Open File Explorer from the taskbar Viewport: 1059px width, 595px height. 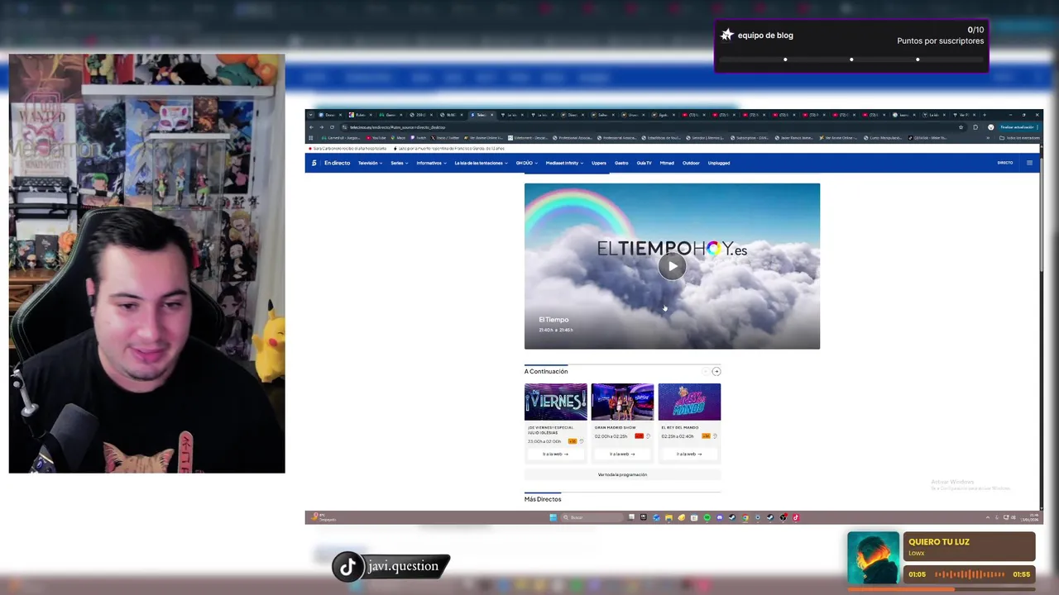pyautogui.click(x=669, y=517)
